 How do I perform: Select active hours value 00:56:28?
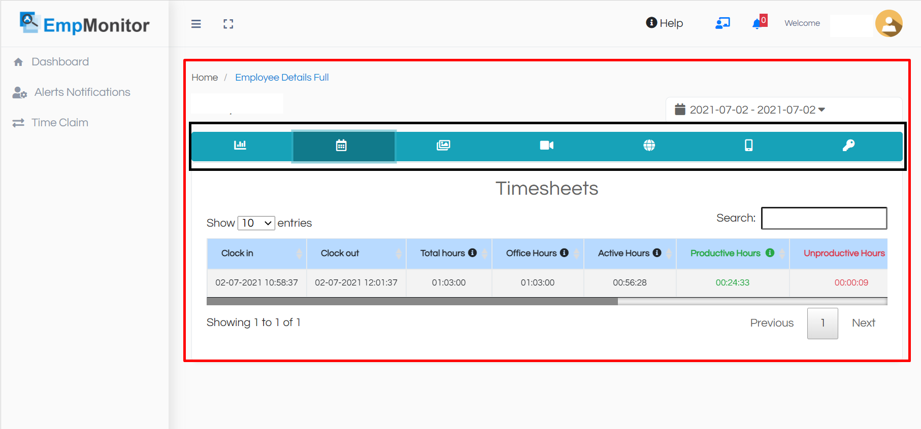[630, 283]
